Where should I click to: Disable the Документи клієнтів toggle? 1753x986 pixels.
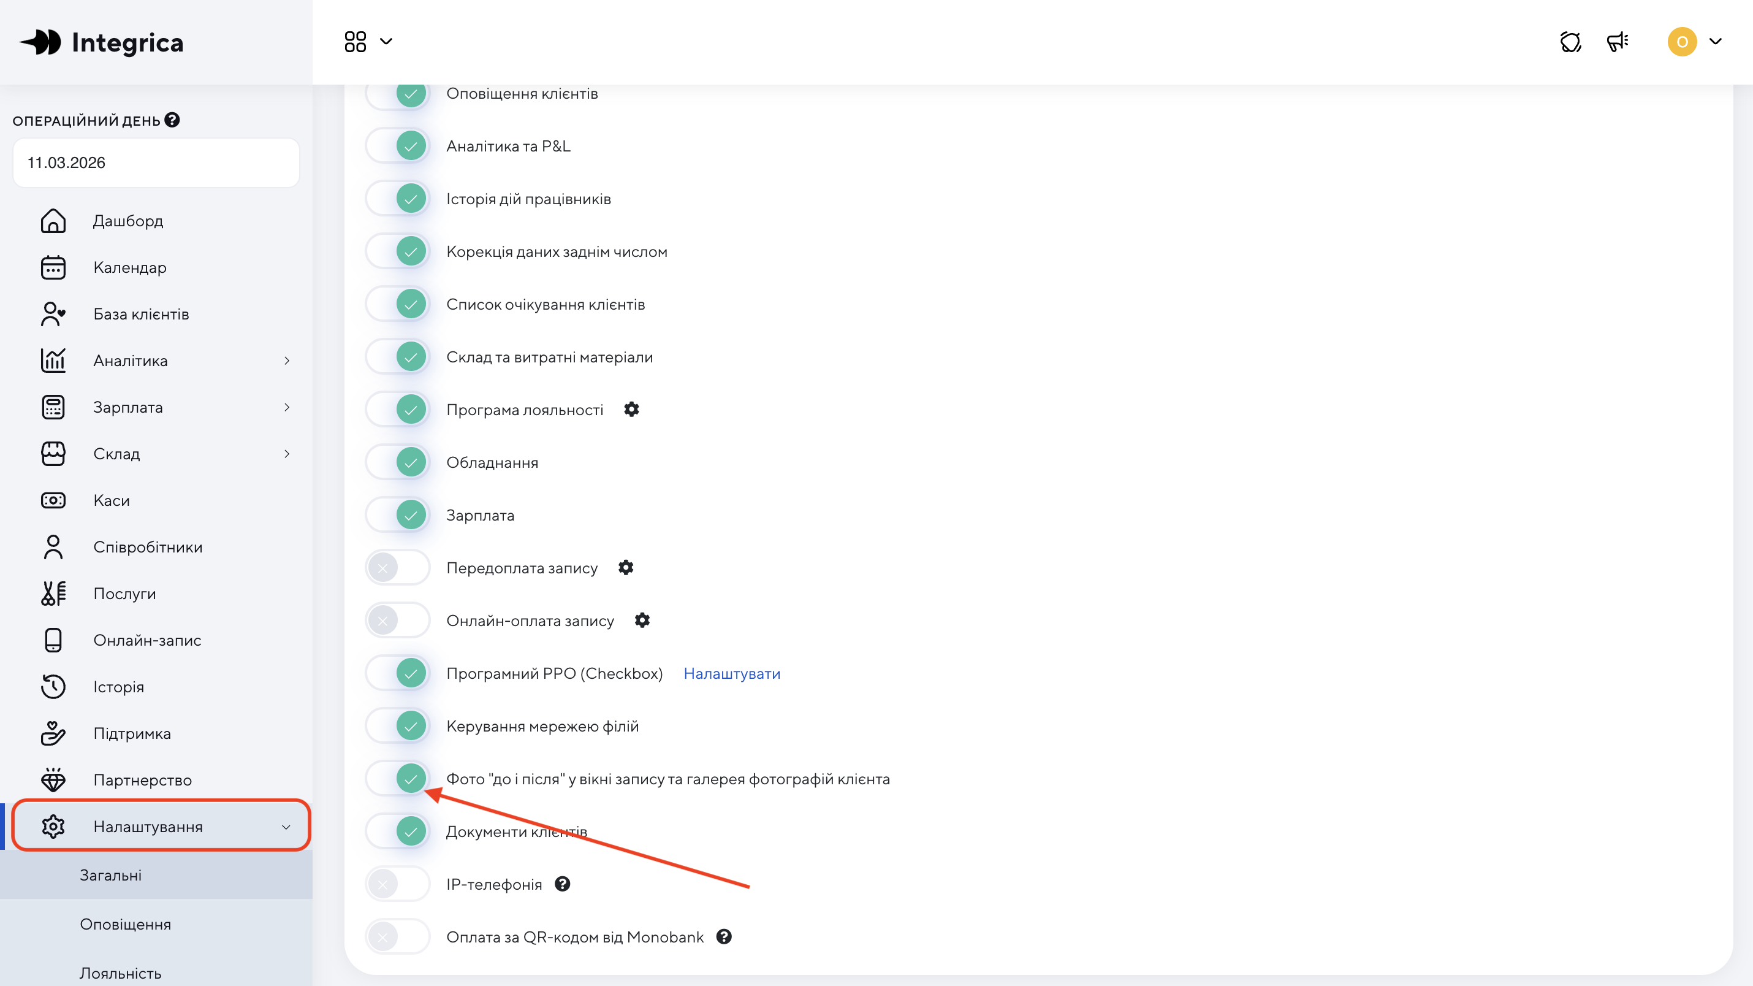point(398,831)
